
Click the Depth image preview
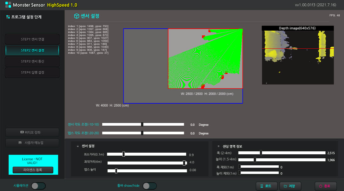point(298,55)
